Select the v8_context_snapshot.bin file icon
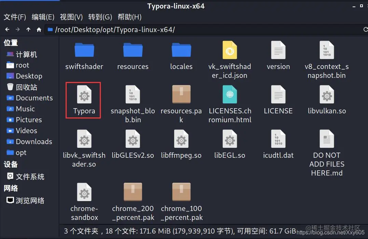The height and width of the screenshot is (239, 368). (x=327, y=50)
